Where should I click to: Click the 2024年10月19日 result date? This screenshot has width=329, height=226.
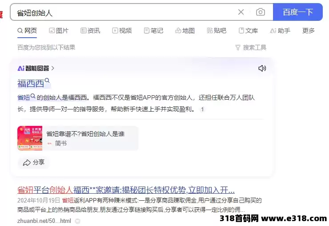coord(39,200)
